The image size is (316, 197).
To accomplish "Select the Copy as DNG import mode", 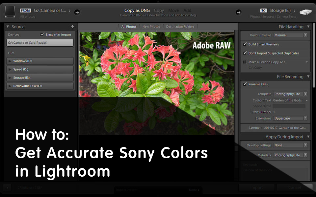I will [x=137, y=10].
